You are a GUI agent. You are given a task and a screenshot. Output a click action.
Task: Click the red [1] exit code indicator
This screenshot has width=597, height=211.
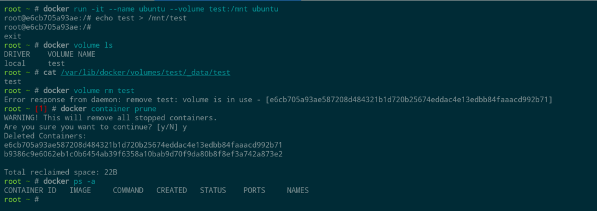(41, 109)
